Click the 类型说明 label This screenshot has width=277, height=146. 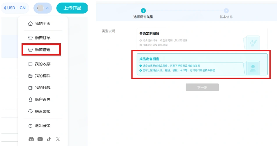coord(109,31)
